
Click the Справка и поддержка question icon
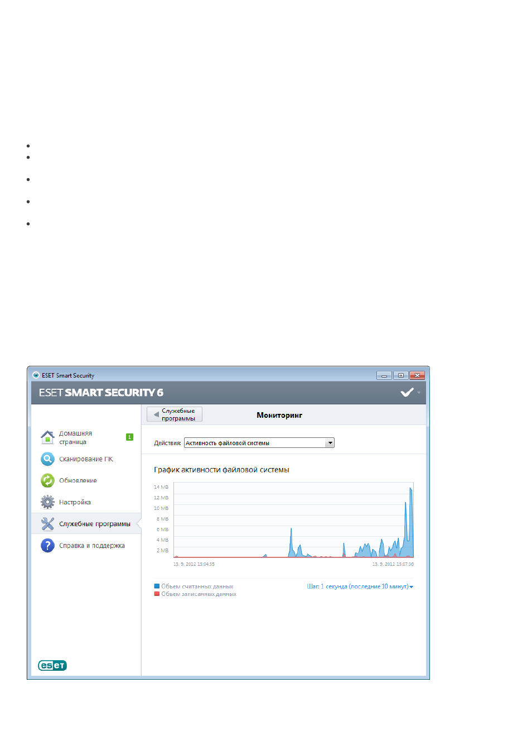(x=47, y=545)
